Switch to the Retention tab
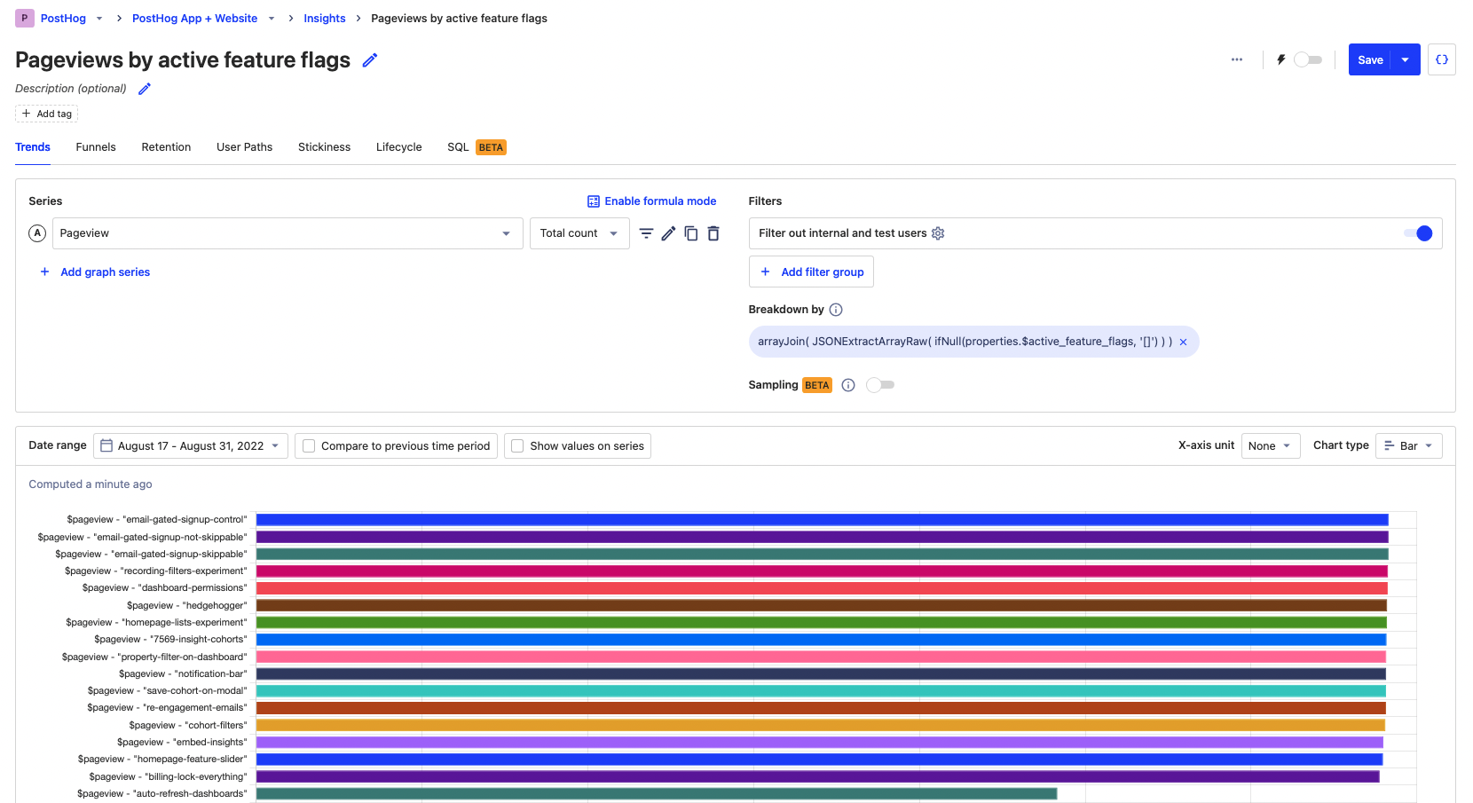 [x=166, y=147]
